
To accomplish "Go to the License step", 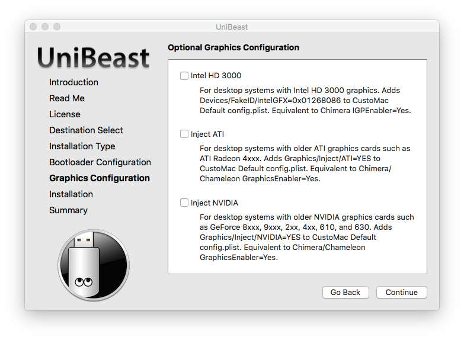I will [65, 114].
